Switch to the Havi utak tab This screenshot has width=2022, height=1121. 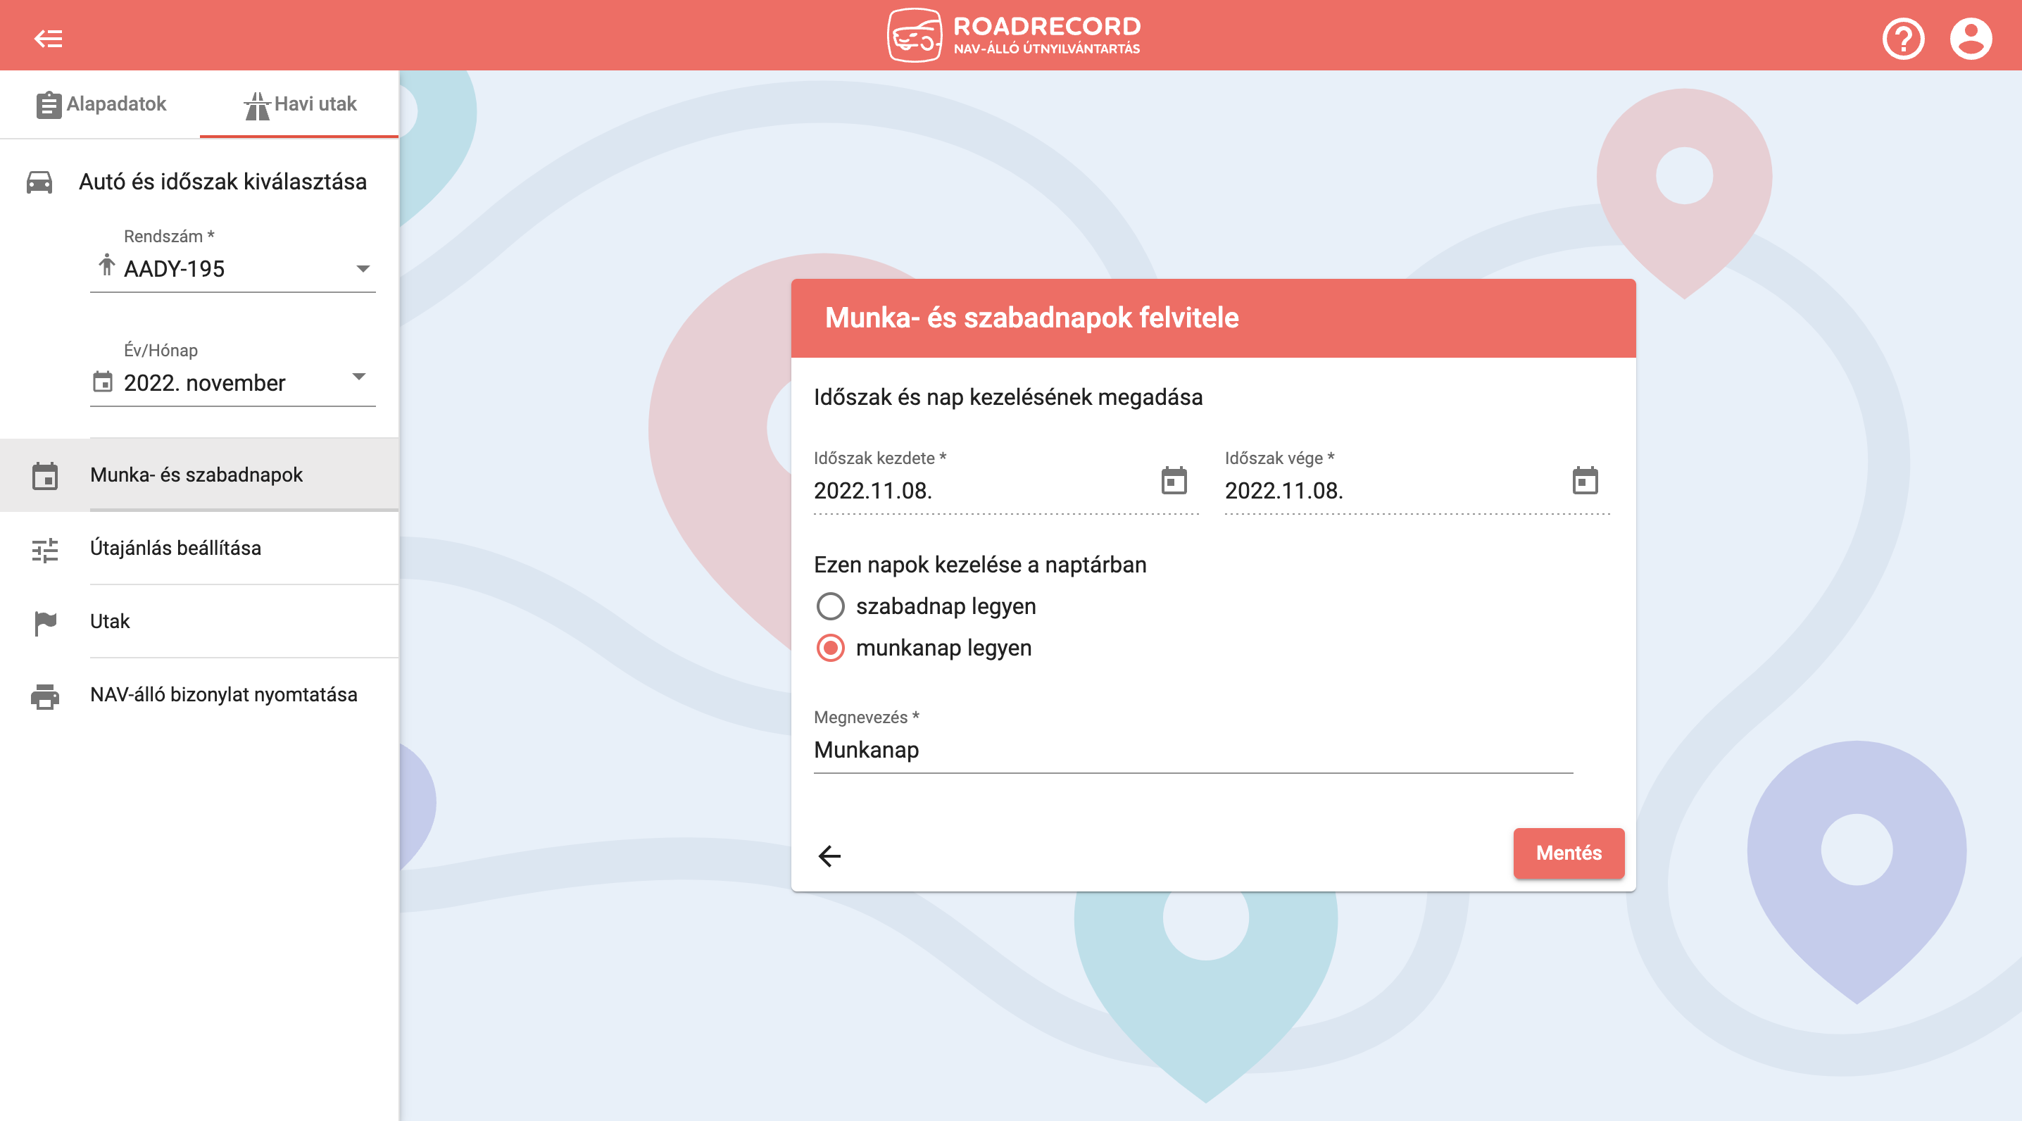click(x=300, y=104)
